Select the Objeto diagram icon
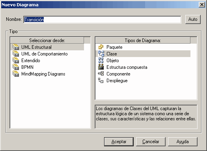Viewport: 207px width, 151px height. point(101,60)
